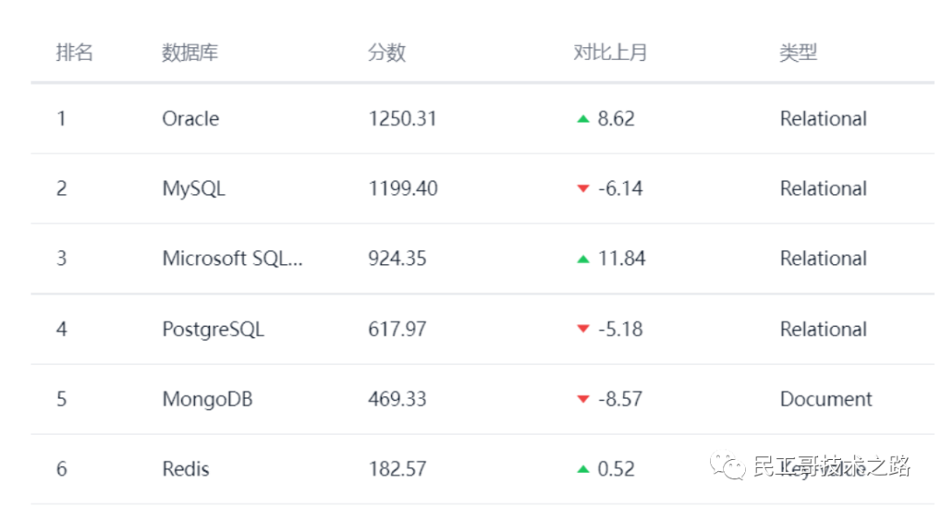Click the Document type label for MongoDB

tap(826, 399)
